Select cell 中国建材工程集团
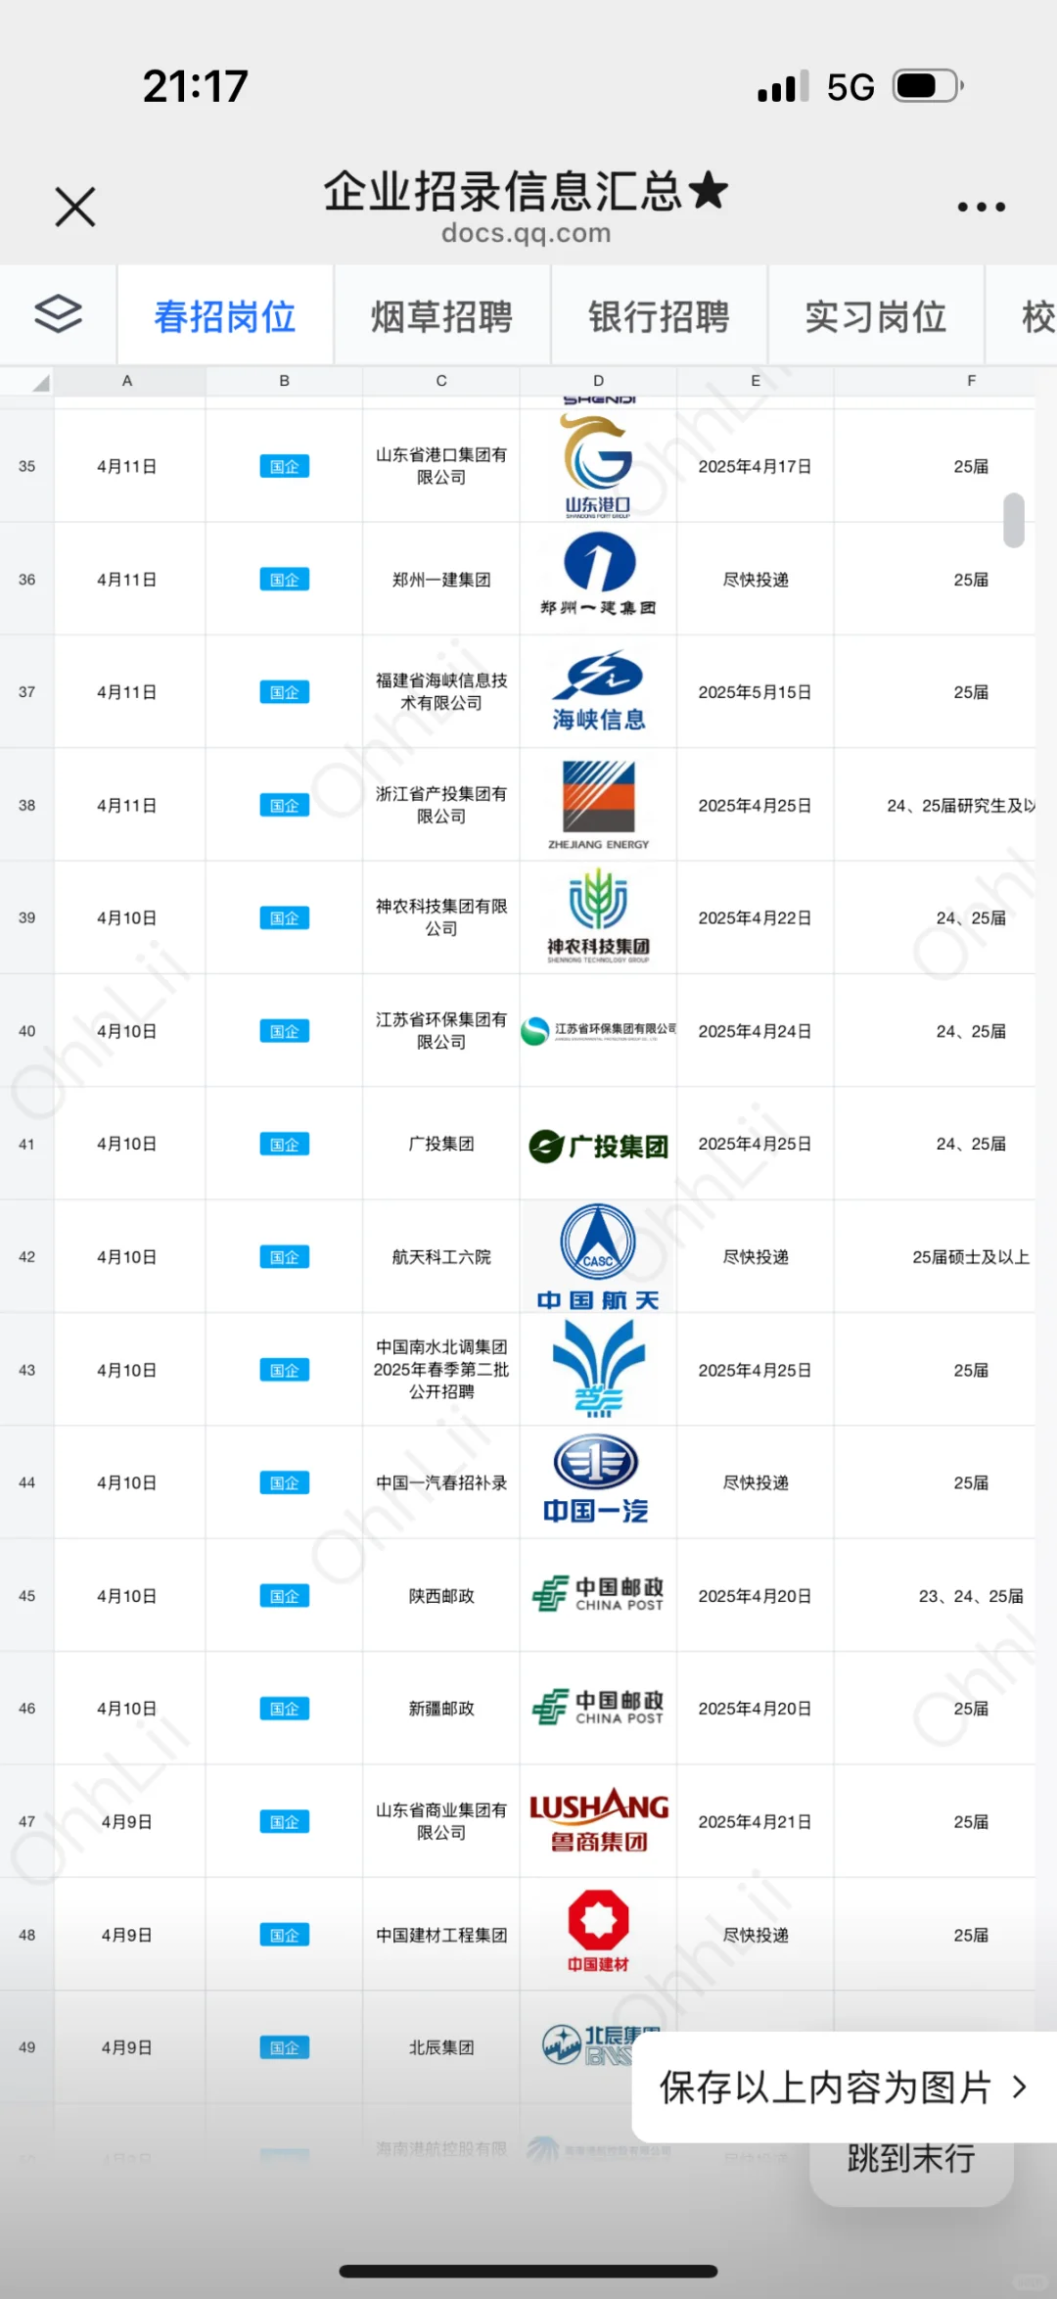 441,1935
